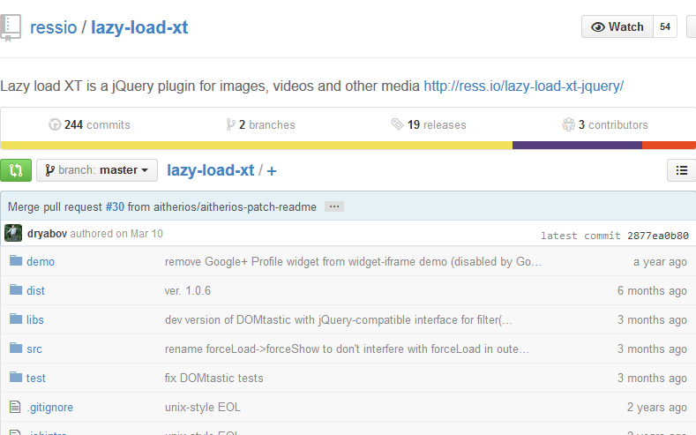View the 2 branches
696x435 pixels.
[x=266, y=124]
